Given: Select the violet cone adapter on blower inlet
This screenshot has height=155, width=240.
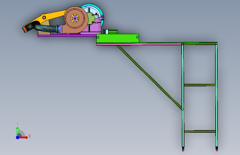Looking at the screenshot, I should [x=60, y=29].
